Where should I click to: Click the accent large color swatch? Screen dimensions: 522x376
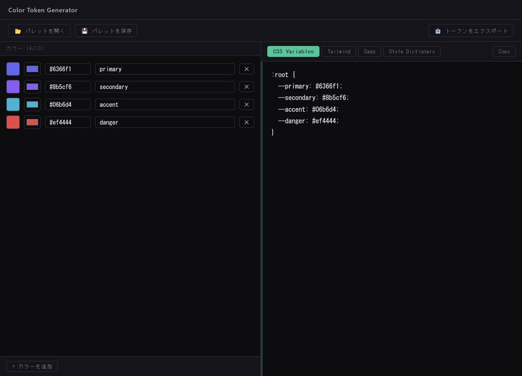13,104
